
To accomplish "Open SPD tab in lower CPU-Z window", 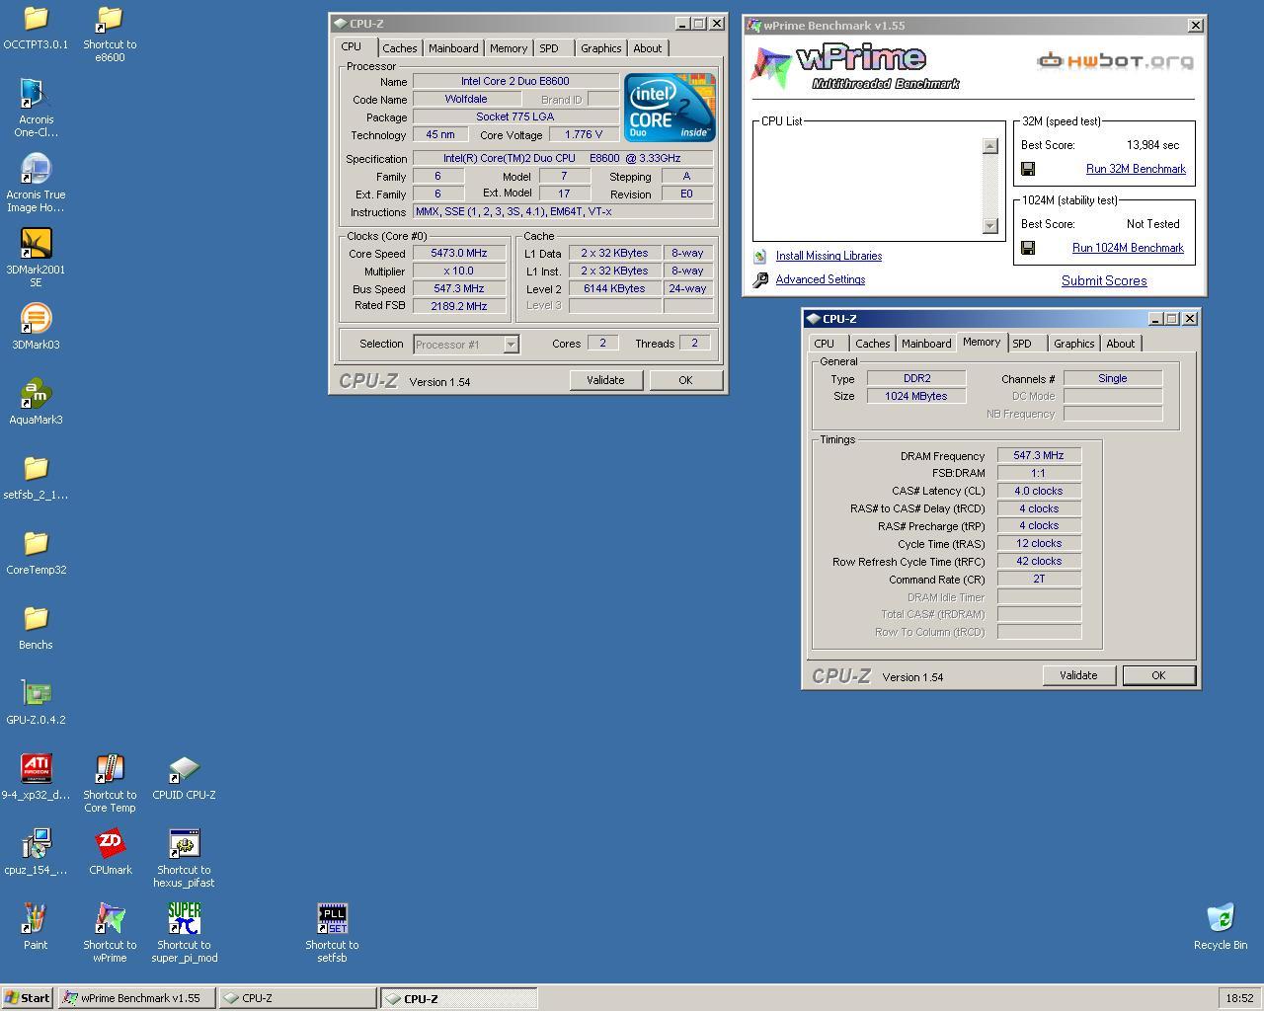I will tap(1022, 344).
